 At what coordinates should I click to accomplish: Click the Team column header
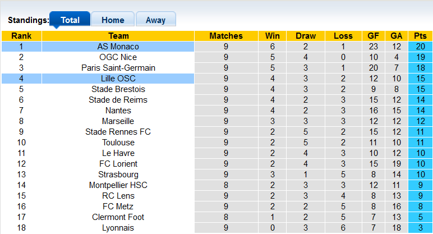118,36
